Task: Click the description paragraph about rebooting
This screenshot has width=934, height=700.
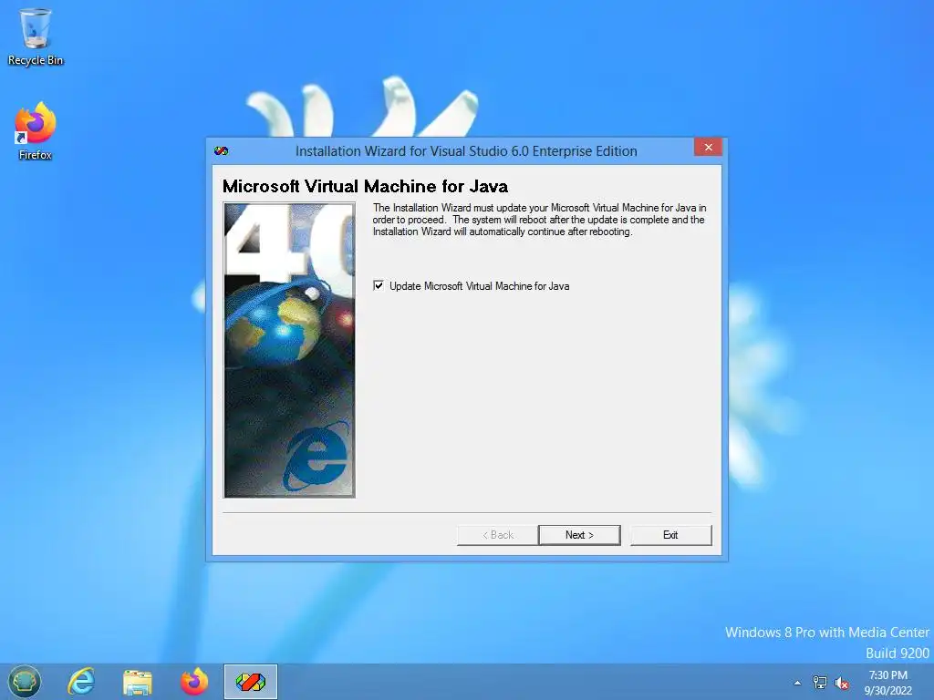Action: coord(540,220)
